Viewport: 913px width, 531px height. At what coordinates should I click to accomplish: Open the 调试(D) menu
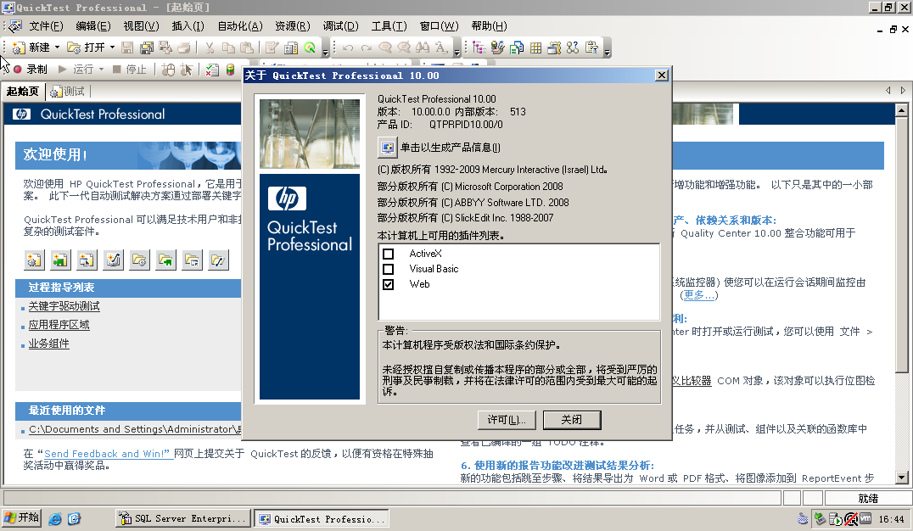point(341,26)
